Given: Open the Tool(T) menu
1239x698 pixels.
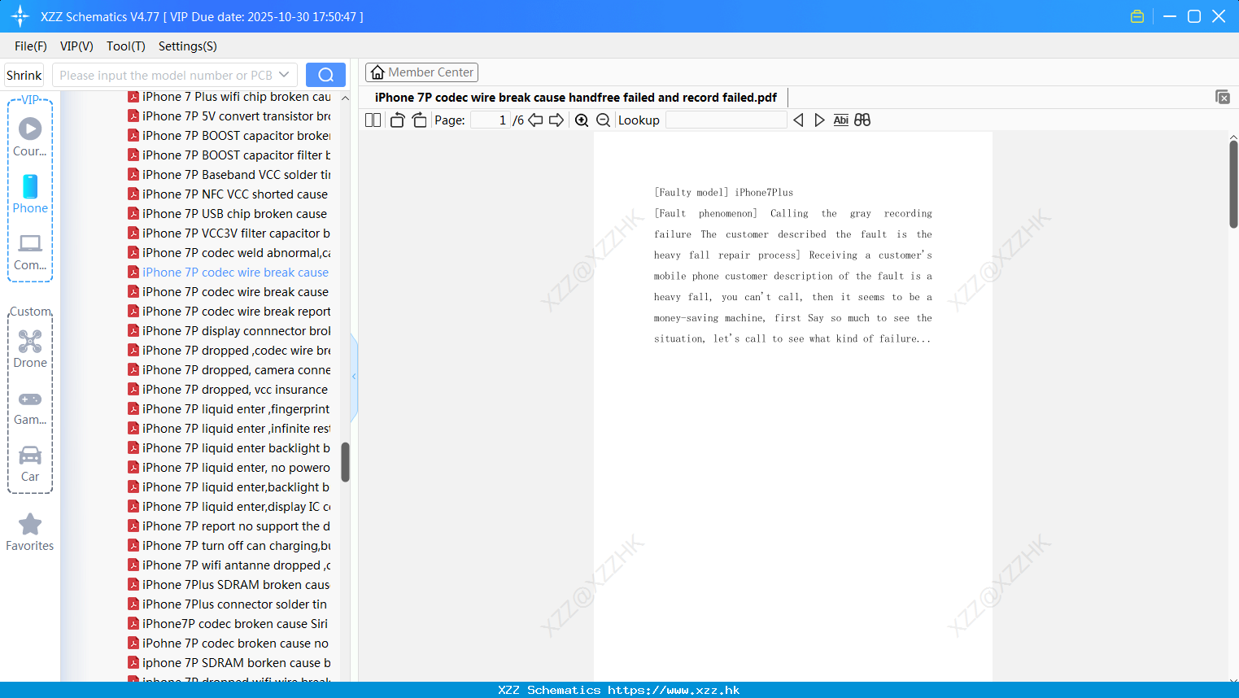Looking at the screenshot, I should (x=126, y=46).
